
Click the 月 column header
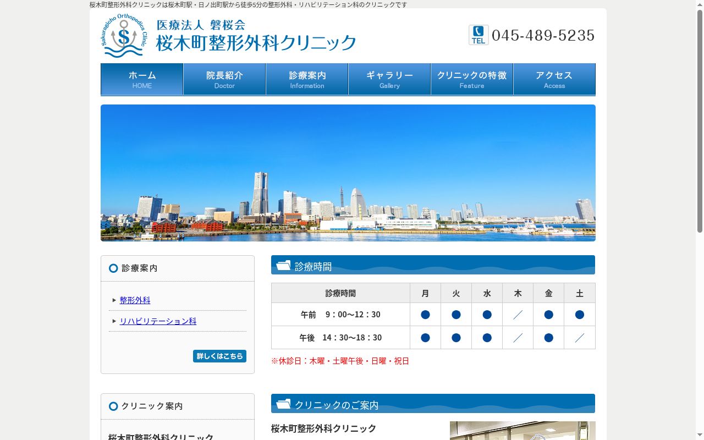click(425, 293)
